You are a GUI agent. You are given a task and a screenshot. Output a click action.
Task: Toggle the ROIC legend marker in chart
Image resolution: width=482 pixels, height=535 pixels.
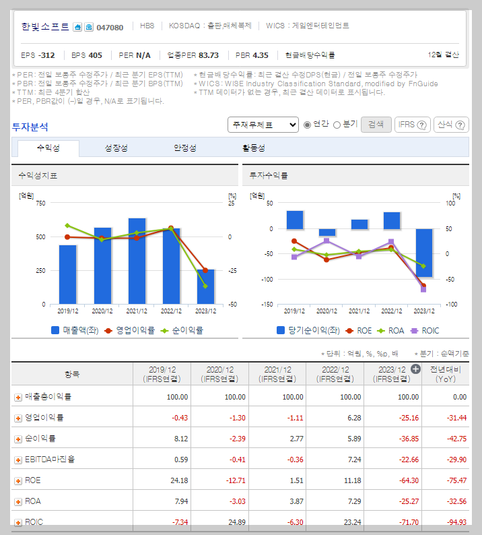(x=414, y=331)
